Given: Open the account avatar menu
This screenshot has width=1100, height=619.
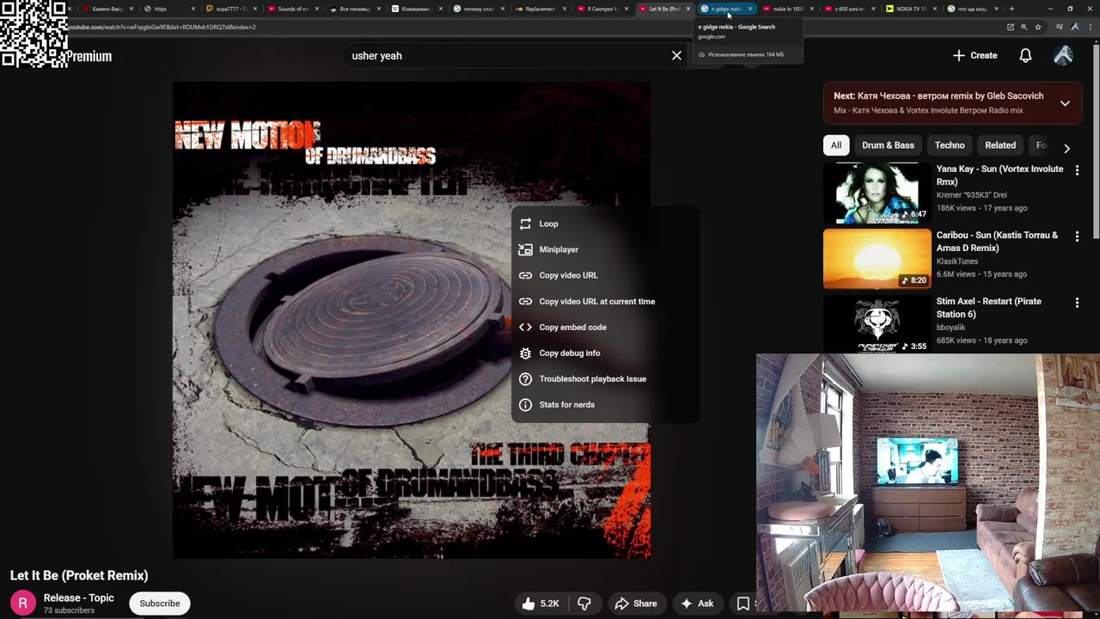Looking at the screenshot, I should click(x=1063, y=56).
